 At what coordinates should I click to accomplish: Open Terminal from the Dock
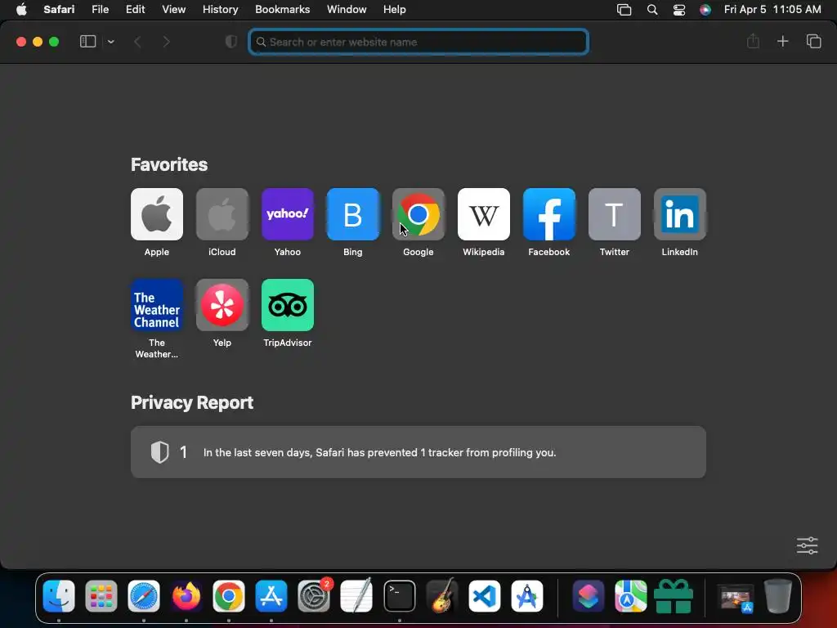pos(399,596)
